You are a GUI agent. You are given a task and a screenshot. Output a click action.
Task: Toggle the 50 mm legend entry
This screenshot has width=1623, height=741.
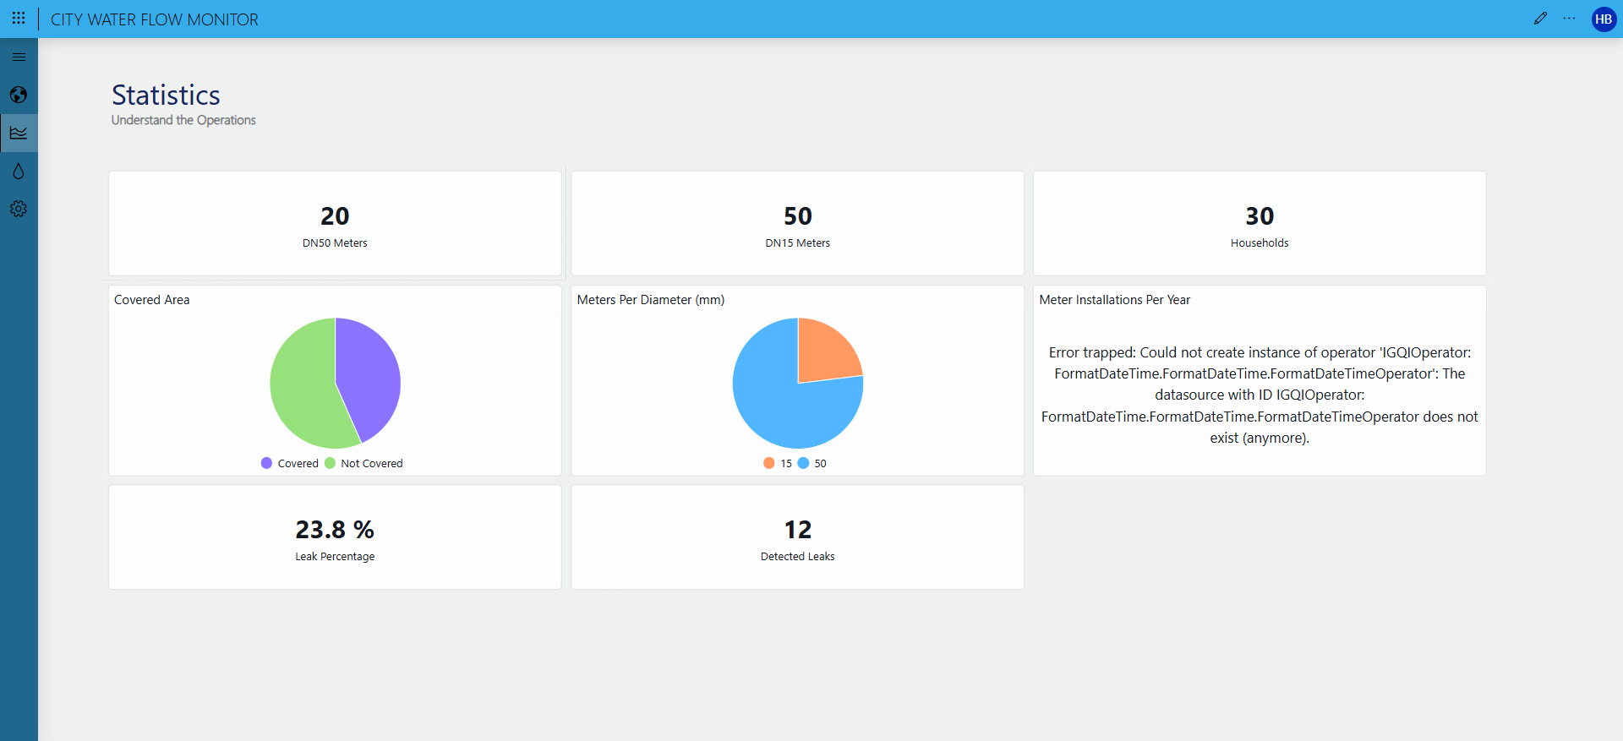click(x=812, y=463)
